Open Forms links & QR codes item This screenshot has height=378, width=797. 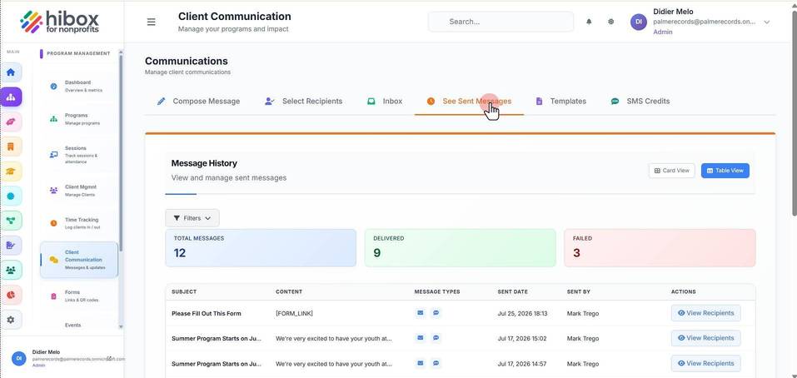pos(79,296)
